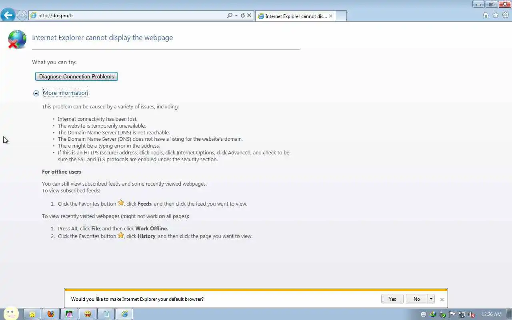Click the Show desktop strip beside clock
Image resolution: width=512 pixels, height=320 pixels.
coord(509,314)
